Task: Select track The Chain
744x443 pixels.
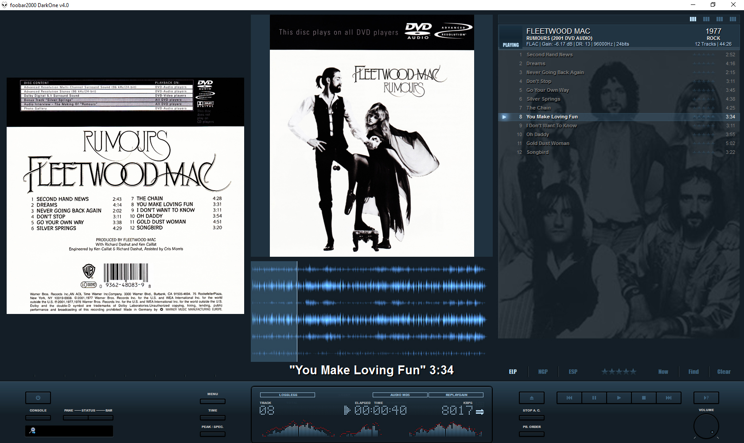Action: (619, 108)
